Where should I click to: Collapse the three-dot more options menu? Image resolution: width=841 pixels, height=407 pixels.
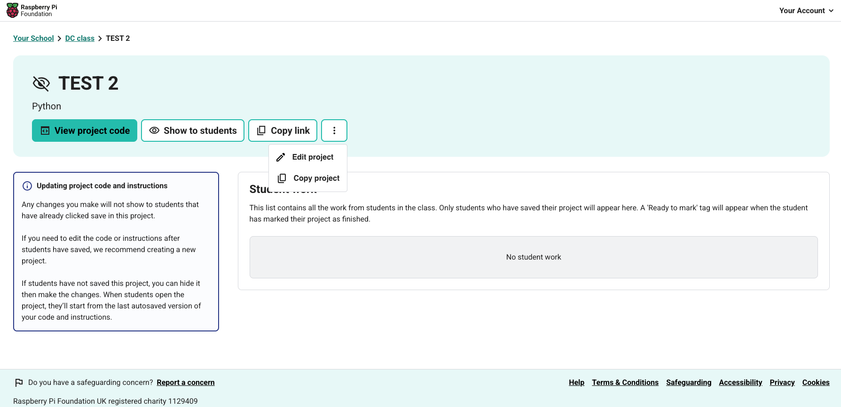click(334, 131)
